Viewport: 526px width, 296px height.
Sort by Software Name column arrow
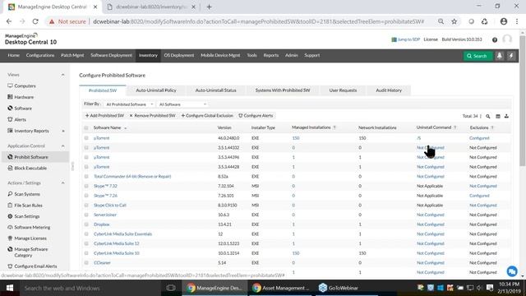tap(126, 128)
